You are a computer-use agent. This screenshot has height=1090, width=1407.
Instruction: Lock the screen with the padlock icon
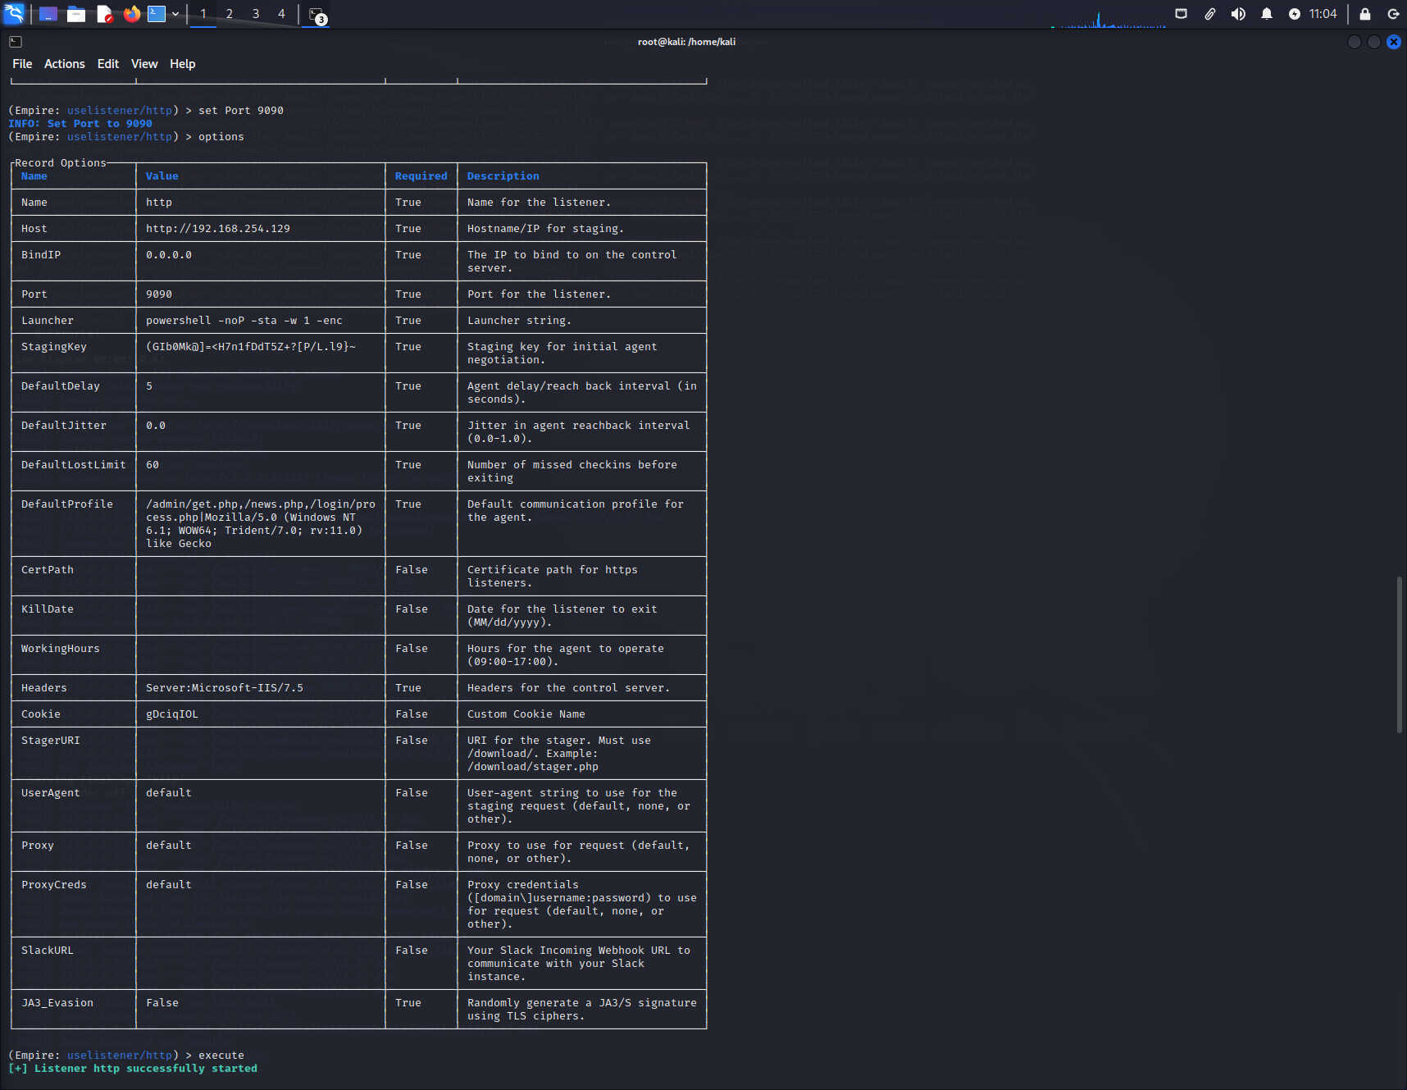(x=1365, y=14)
